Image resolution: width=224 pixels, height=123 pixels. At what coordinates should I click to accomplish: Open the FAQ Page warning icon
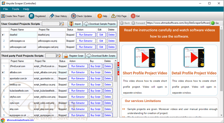(113, 16)
